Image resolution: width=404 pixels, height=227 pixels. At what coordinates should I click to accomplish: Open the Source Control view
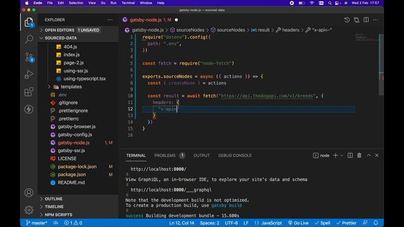tap(29, 57)
